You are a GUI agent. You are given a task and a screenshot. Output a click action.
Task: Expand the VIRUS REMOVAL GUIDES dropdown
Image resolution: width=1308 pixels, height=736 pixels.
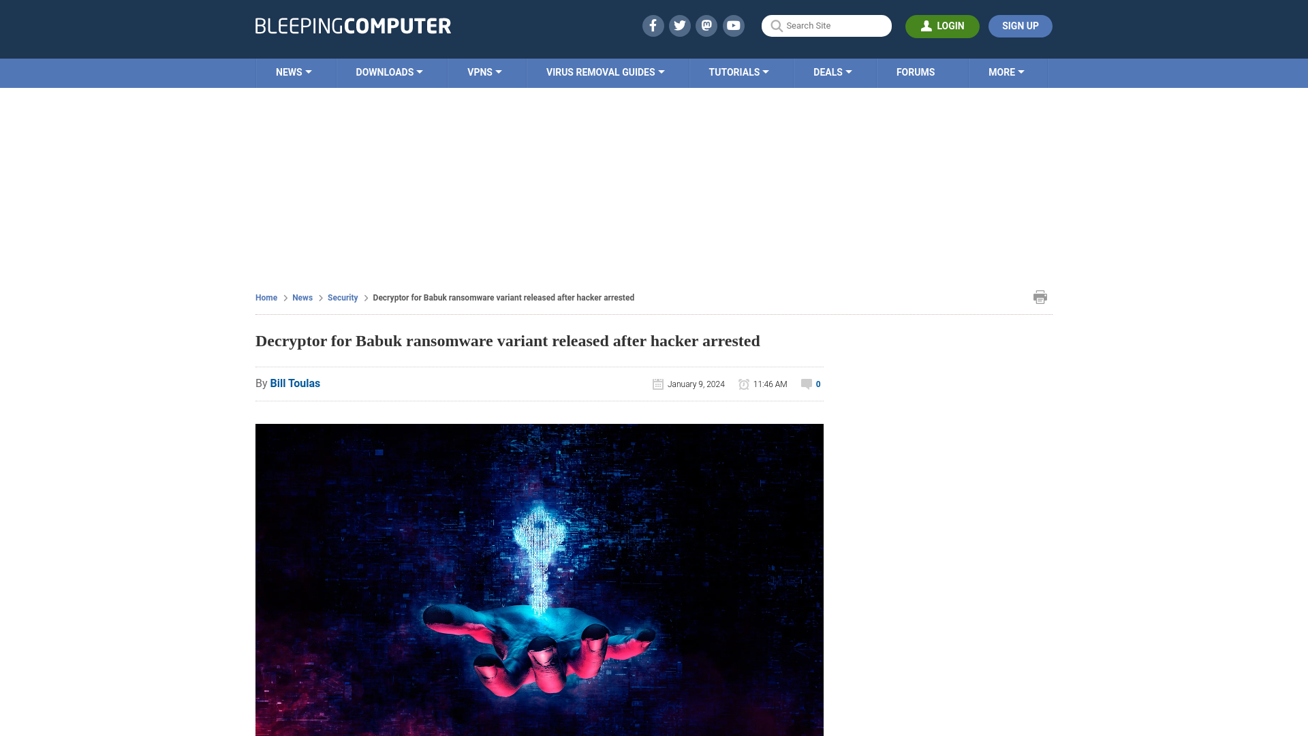click(606, 73)
